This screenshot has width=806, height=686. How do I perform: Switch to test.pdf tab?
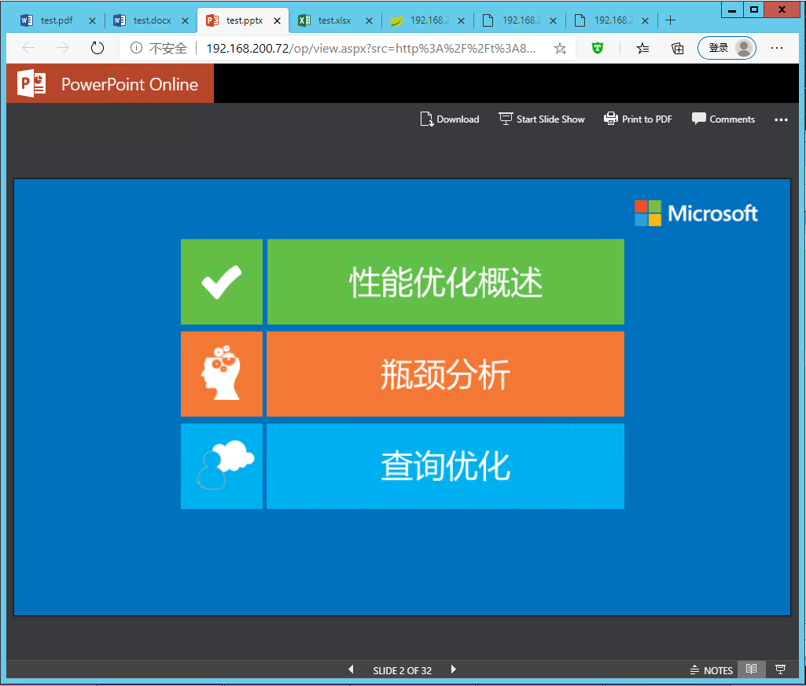pyautogui.click(x=57, y=20)
